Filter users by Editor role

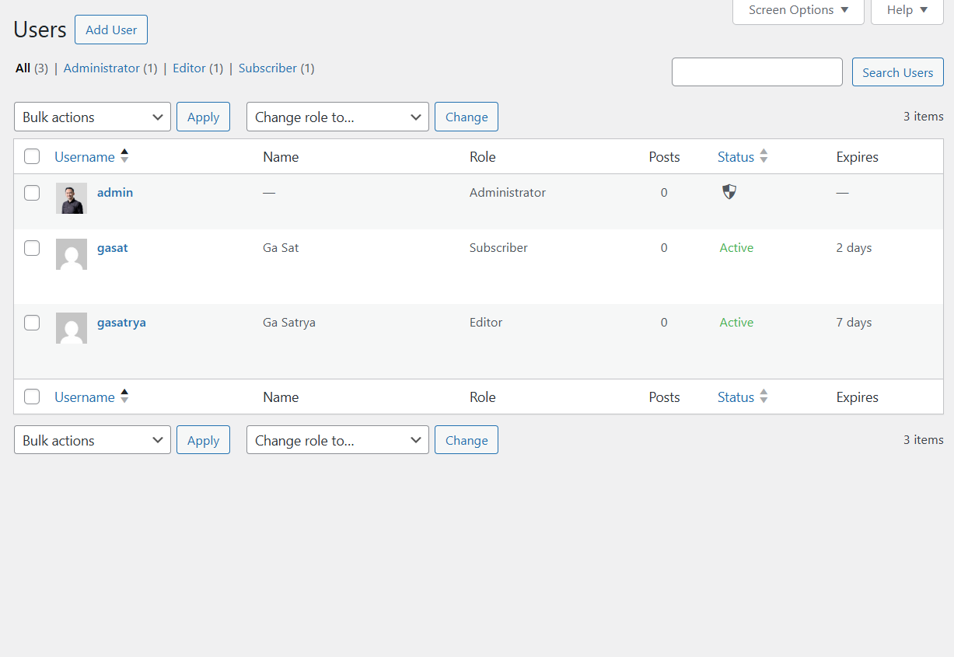click(188, 68)
